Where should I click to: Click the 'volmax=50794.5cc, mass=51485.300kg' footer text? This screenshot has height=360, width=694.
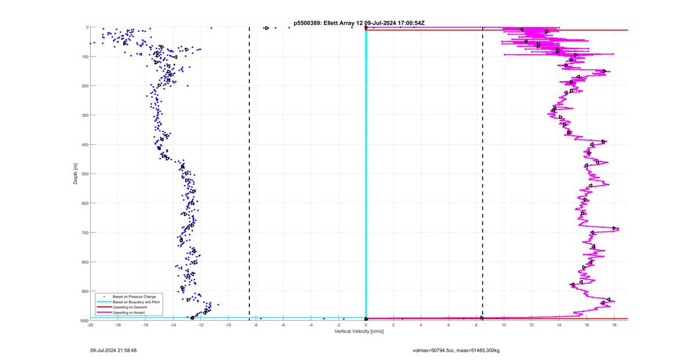tap(456, 350)
